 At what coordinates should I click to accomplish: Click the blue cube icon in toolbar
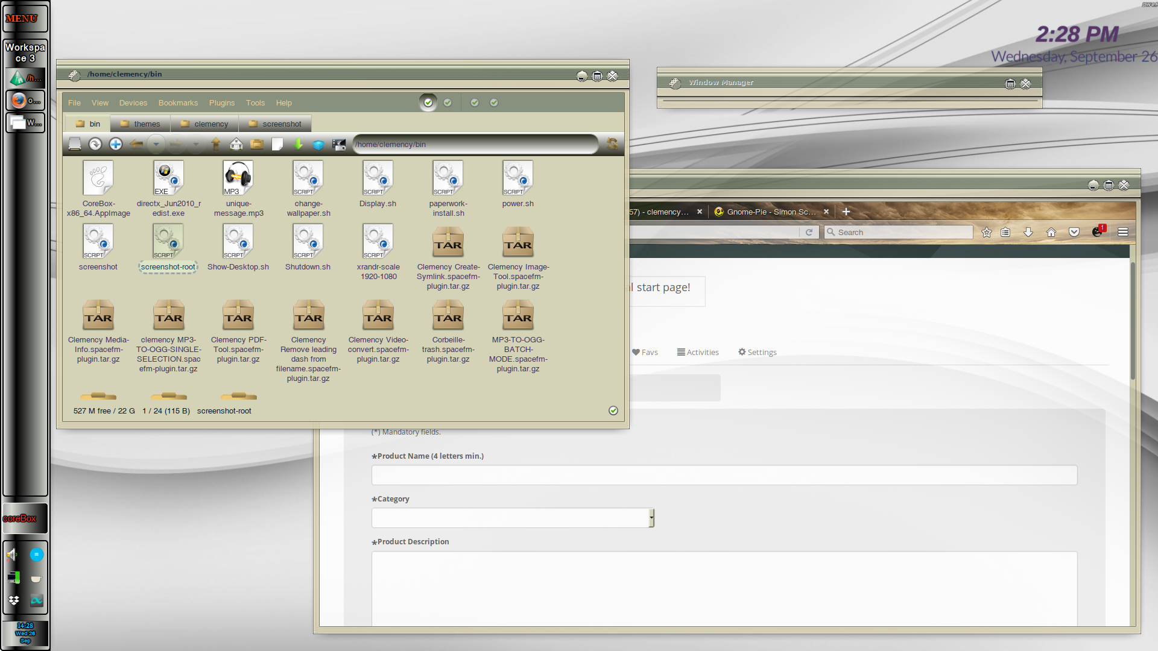click(x=318, y=144)
